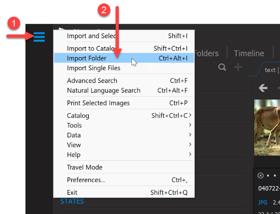Switch to the Timeline tab

(x=249, y=53)
